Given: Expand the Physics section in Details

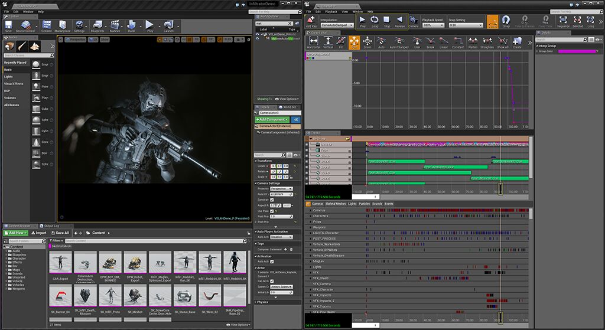Looking at the screenshot, I should tap(262, 302).
